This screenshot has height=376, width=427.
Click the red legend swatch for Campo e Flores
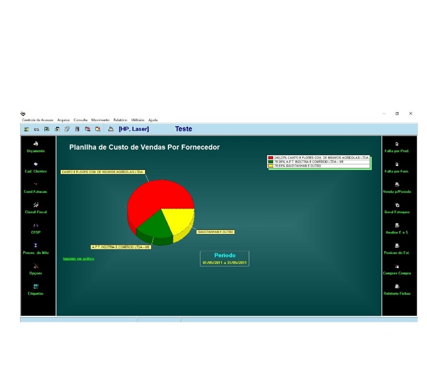[x=270, y=158]
